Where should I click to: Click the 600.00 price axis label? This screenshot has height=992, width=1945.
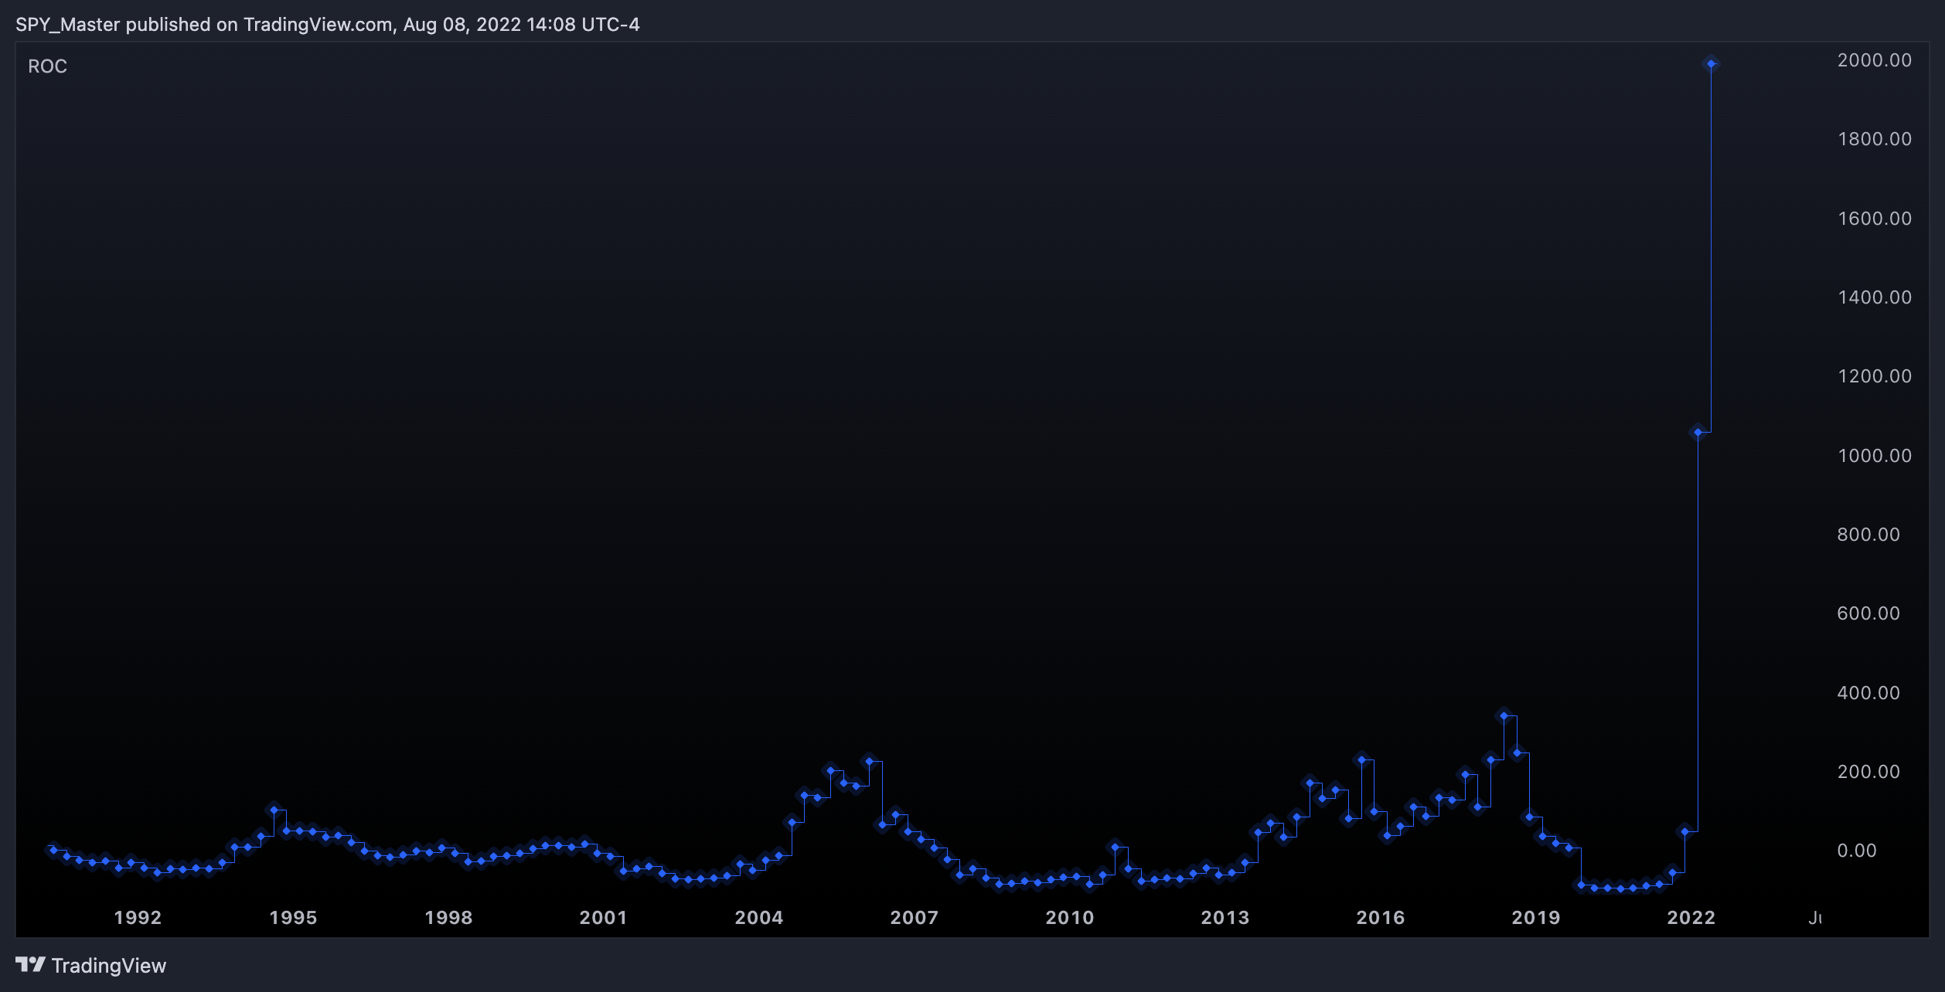[x=1868, y=613]
